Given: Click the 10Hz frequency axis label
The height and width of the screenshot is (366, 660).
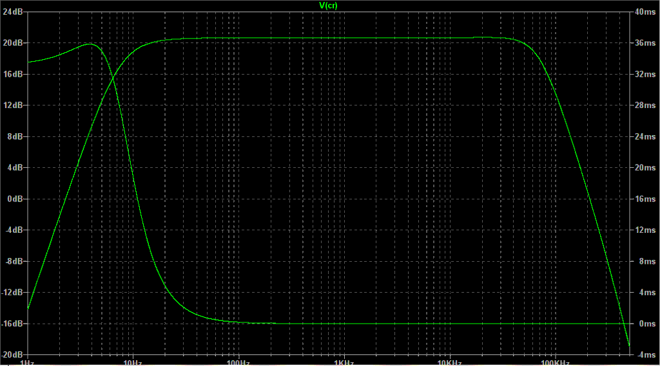Looking at the screenshot, I should point(133,363).
